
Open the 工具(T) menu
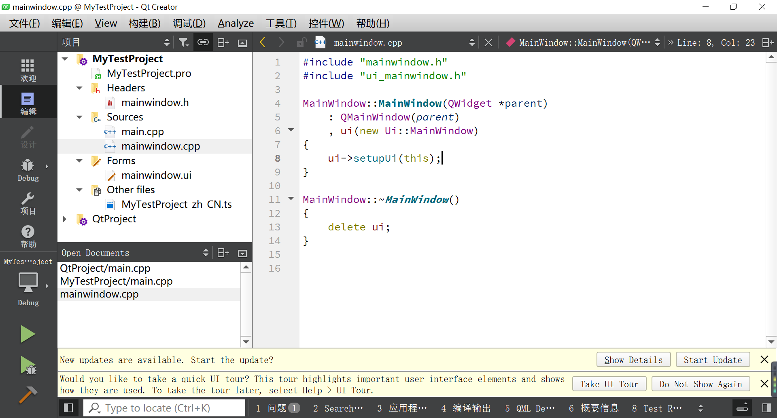(x=281, y=23)
